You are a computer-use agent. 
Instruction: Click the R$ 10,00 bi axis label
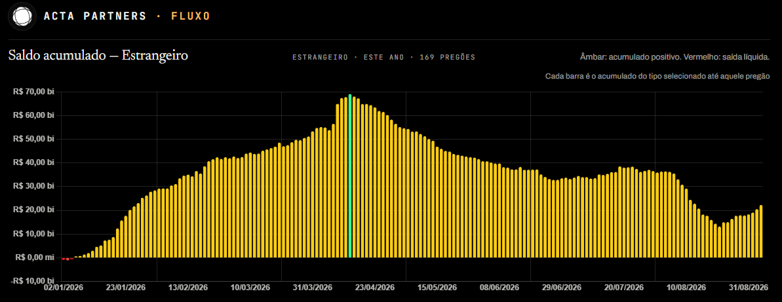coord(33,234)
